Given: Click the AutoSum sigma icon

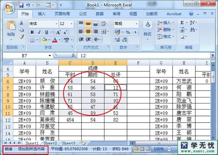Looking at the screenshot, I should 182,23.
